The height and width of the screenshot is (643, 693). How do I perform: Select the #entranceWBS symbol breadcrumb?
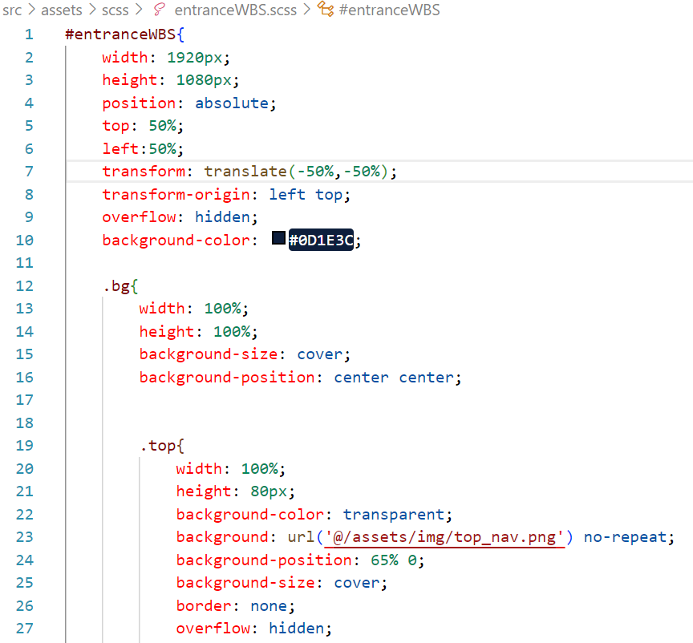coord(389,10)
